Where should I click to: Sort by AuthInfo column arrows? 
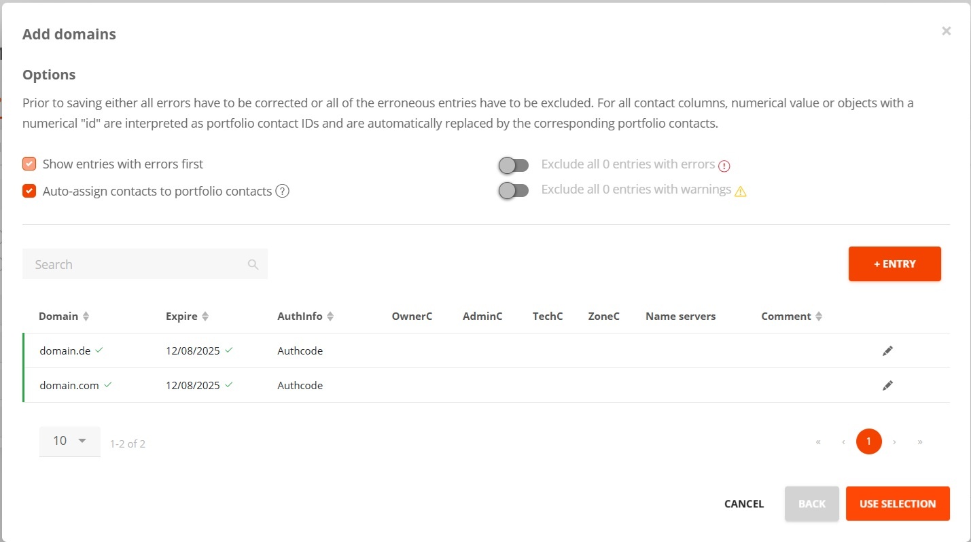pos(330,317)
